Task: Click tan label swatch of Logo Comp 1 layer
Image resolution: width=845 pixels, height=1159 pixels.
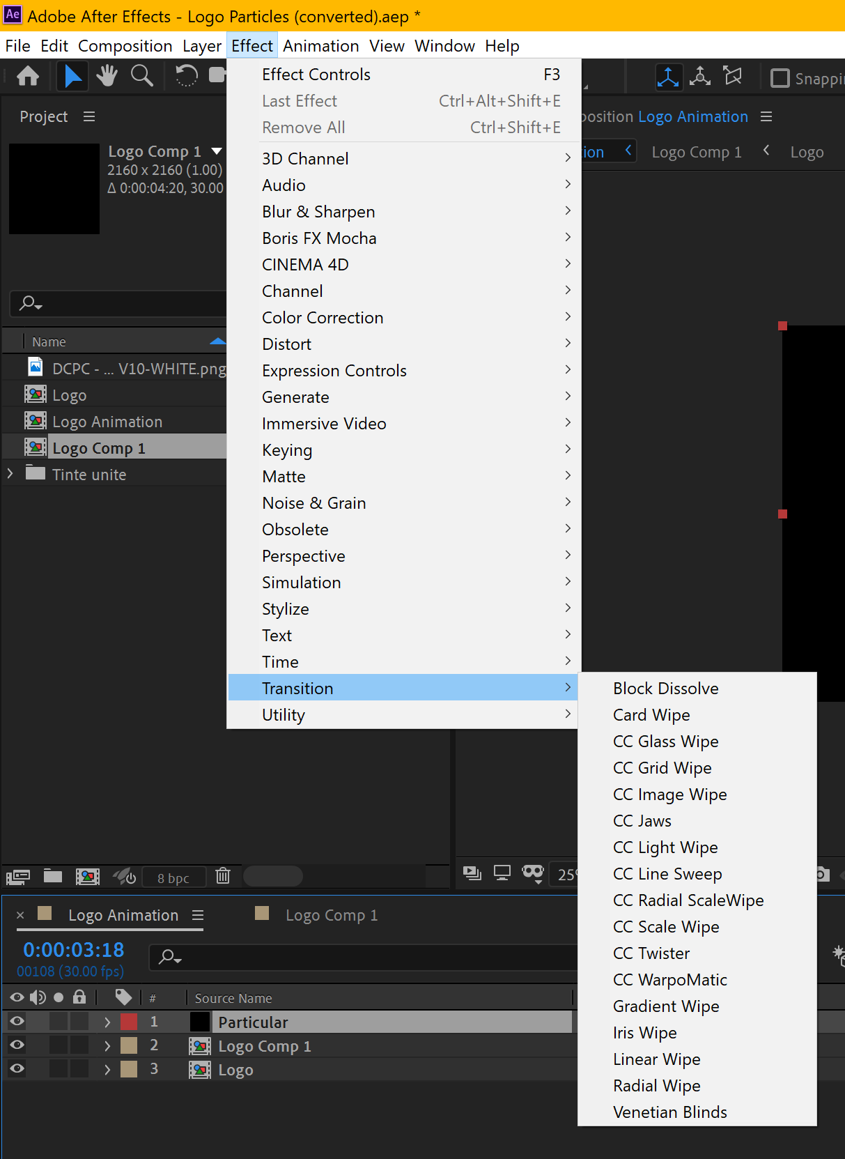Action: point(129,1045)
